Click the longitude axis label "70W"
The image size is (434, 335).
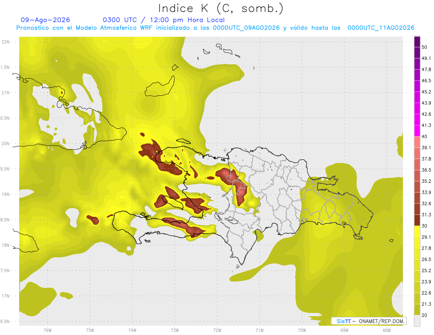point(302,330)
